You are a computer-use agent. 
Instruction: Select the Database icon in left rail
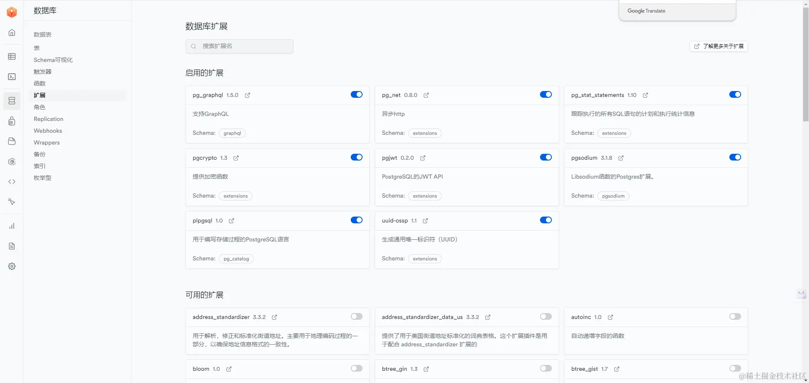tap(12, 101)
